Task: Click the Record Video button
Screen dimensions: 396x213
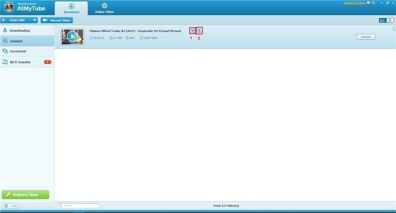Action: point(57,20)
